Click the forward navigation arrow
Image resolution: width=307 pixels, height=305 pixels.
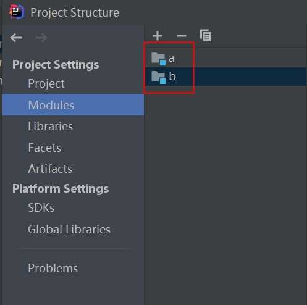pyautogui.click(x=41, y=38)
